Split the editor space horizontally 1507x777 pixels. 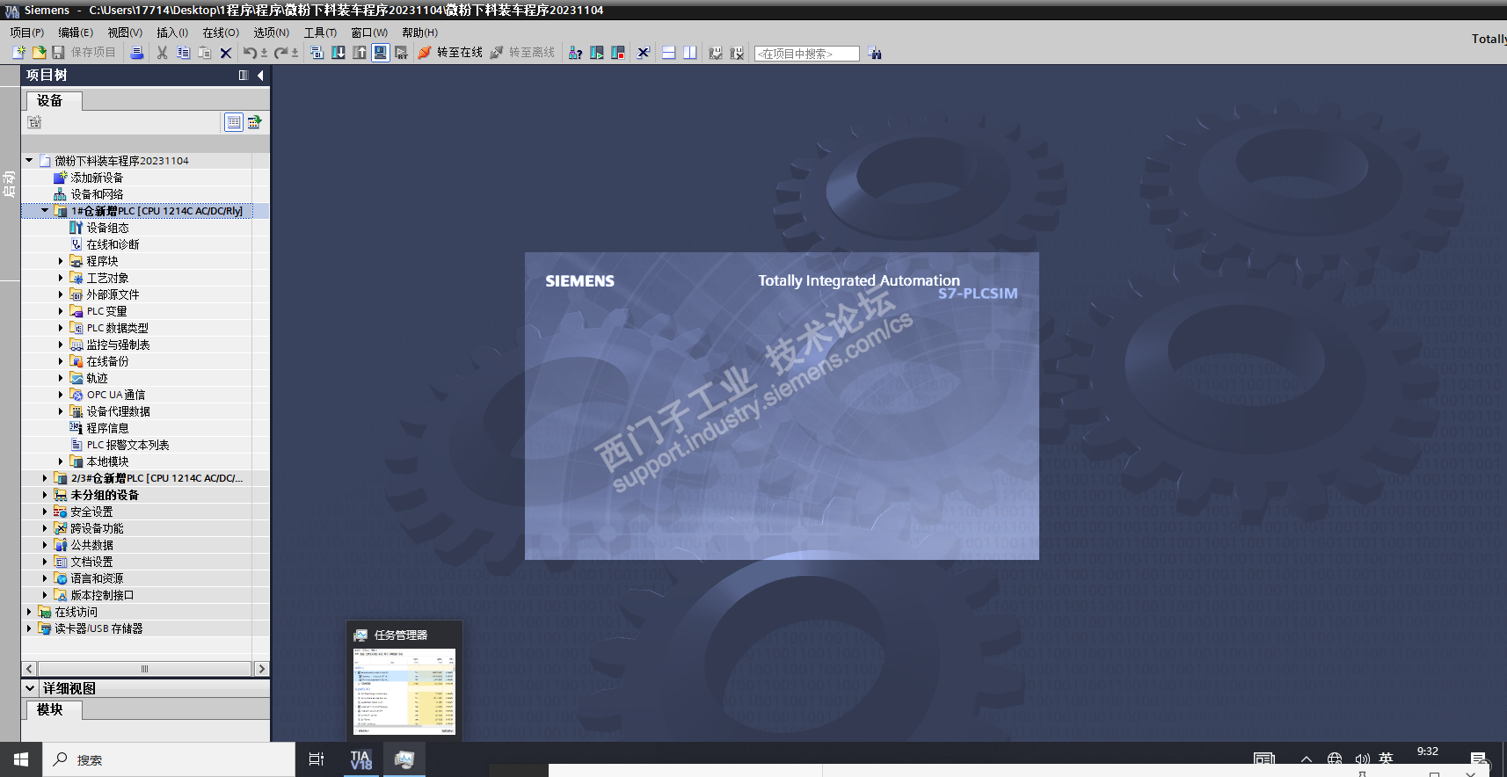click(x=669, y=53)
